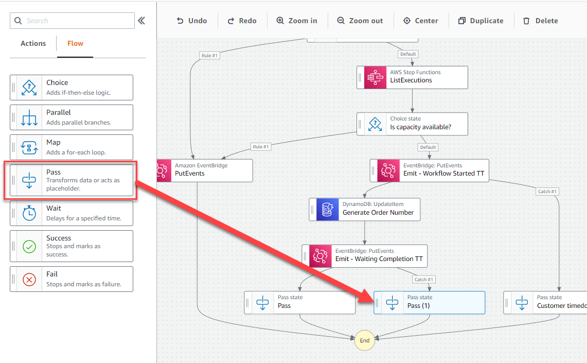Click drag handle on Generate Order Number node
The image size is (587, 363).
[312, 210]
